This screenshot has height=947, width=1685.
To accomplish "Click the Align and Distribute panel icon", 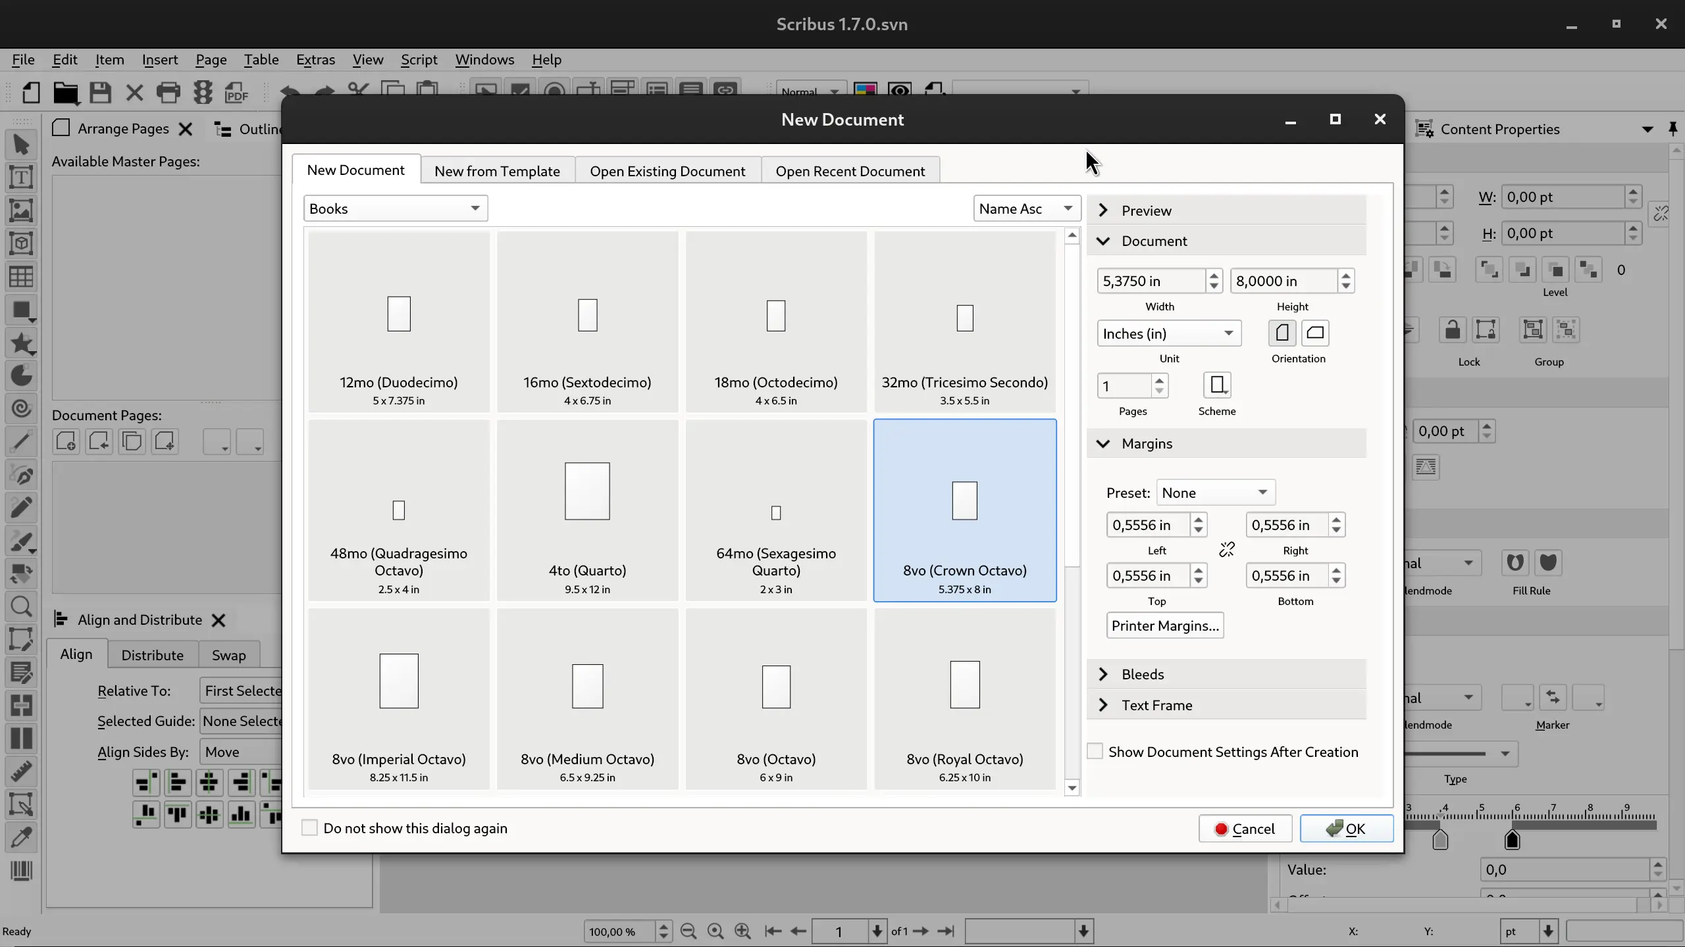I will 59,619.
